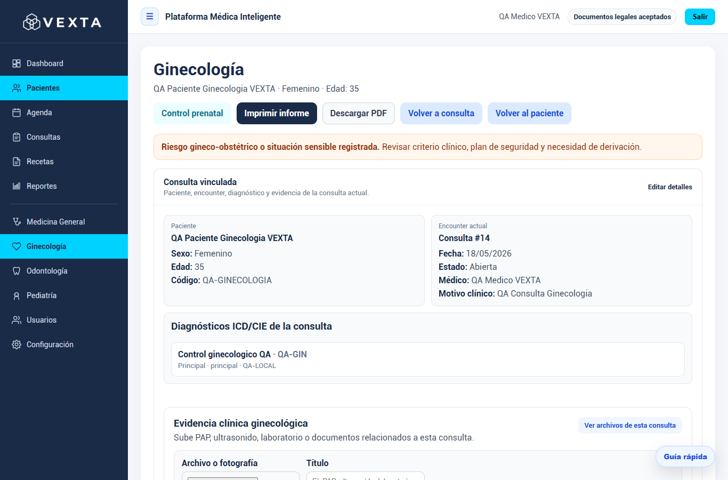Click the Consultas clipboard icon
The width and height of the screenshot is (728, 480).
coord(17,137)
